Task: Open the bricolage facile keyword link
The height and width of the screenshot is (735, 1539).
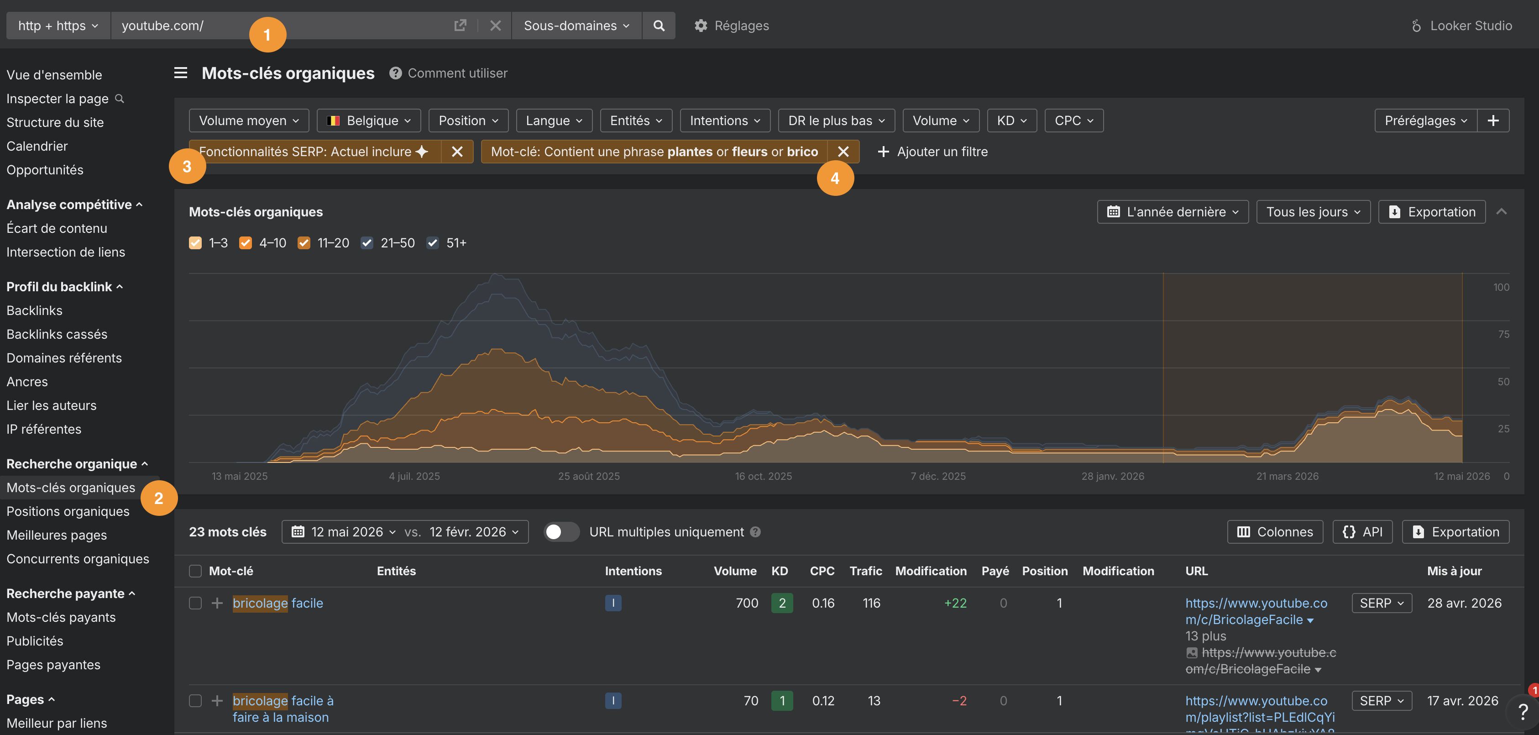Action: click(x=278, y=603)
